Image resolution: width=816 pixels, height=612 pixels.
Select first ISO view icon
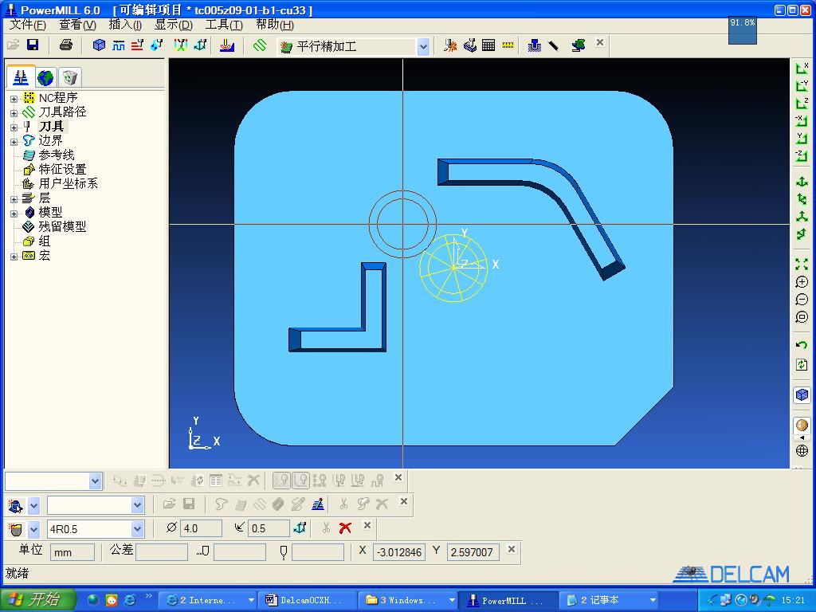tap(802, 182)
